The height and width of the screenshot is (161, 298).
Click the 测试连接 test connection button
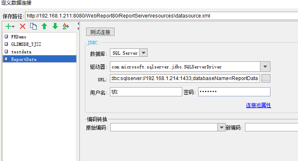point(100,32)
